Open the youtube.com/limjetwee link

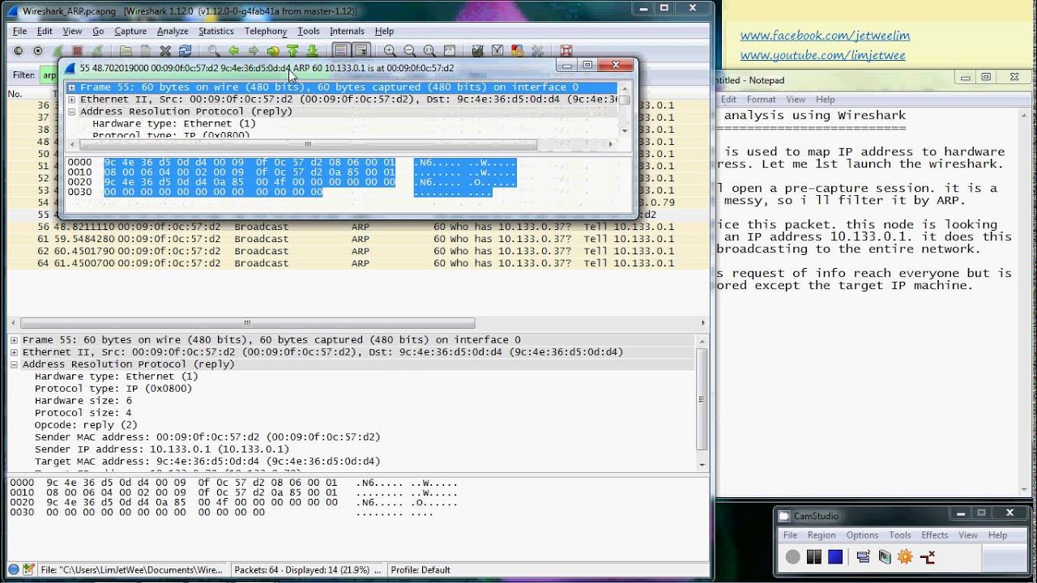[822, 55]
